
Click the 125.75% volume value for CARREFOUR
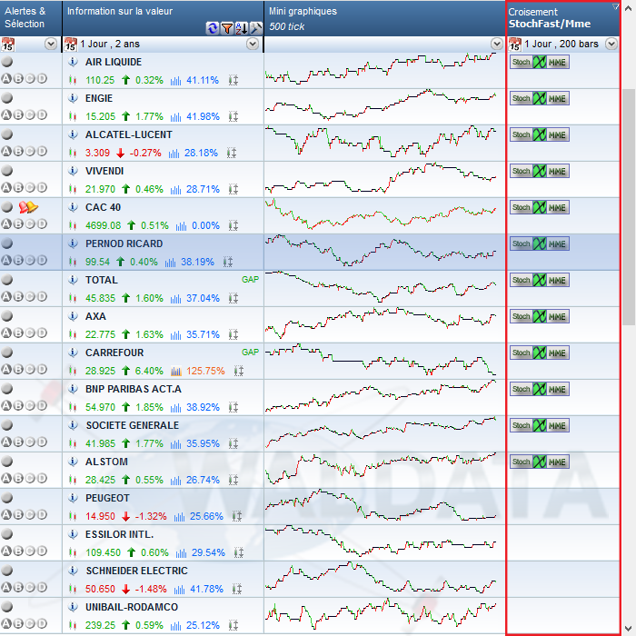point(205,371)
